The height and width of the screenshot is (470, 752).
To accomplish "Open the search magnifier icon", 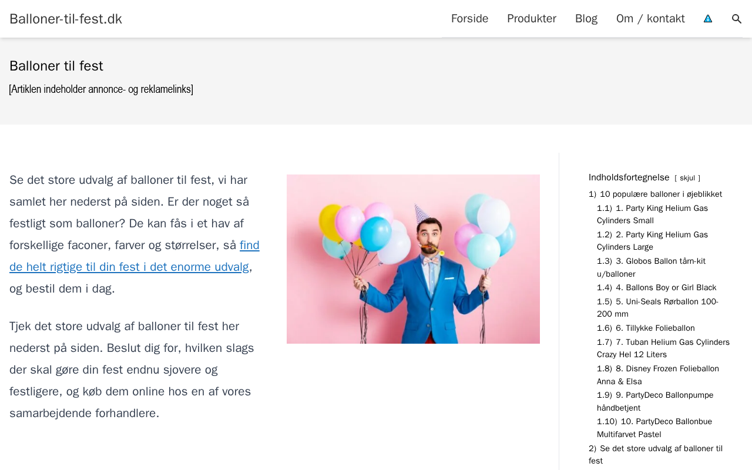I will [x=737, y=19].
